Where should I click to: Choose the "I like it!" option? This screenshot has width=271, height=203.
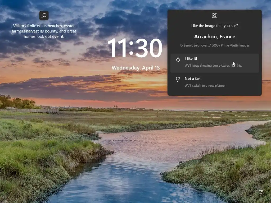click(x=214, y=63)
